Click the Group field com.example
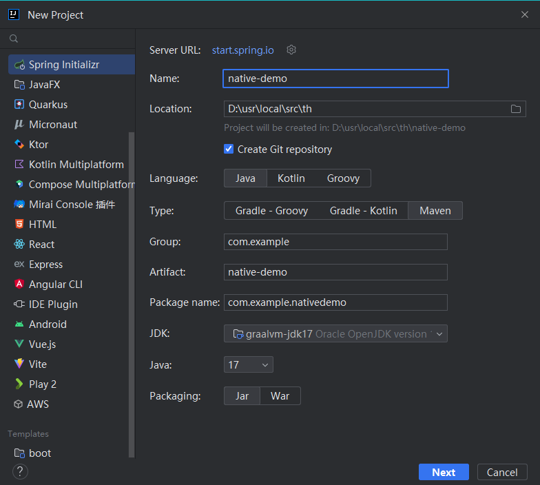Screen dimensions: 540x485 [x=336, y=242]
